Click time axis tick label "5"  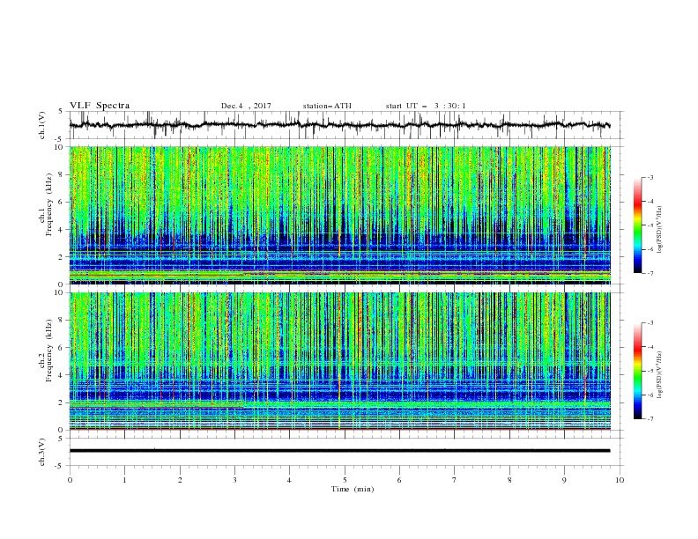pos(345,480)
